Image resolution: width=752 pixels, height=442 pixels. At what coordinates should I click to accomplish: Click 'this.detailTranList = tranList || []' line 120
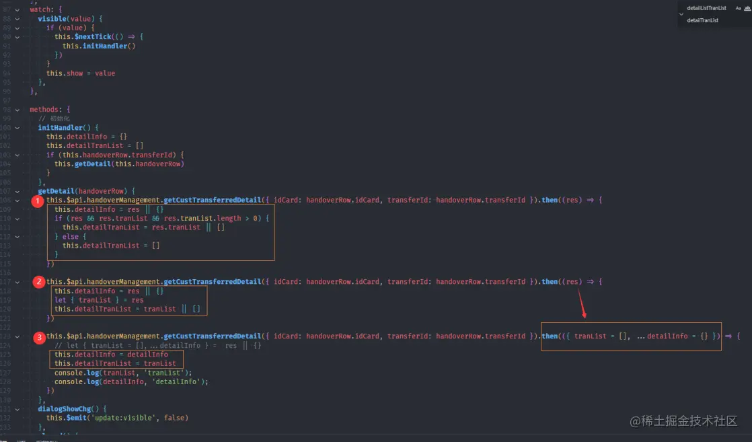pyautogui.click(x=127, y=309)
